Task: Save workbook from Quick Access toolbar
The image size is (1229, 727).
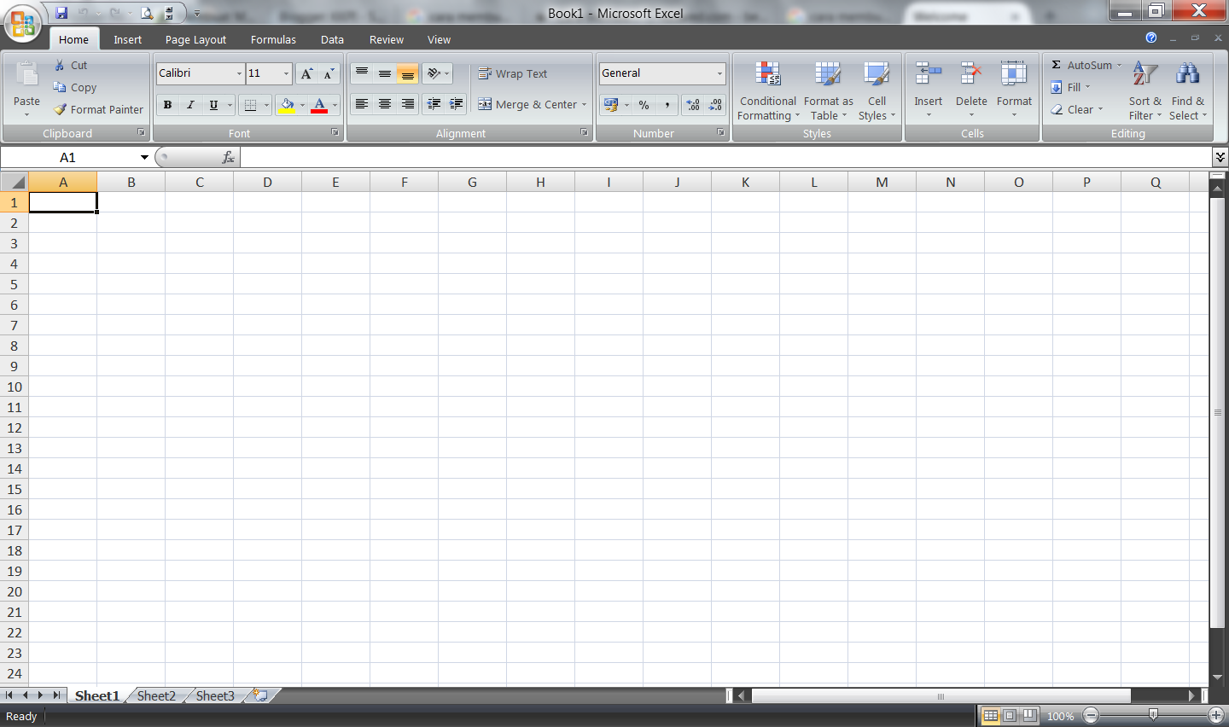Action: coord(61,13)
